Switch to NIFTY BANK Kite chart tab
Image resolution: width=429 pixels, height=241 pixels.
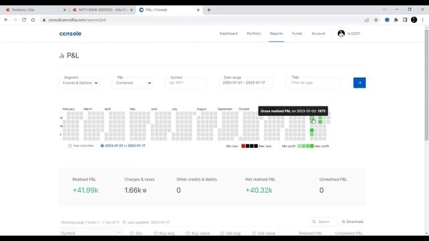point(102,10)
